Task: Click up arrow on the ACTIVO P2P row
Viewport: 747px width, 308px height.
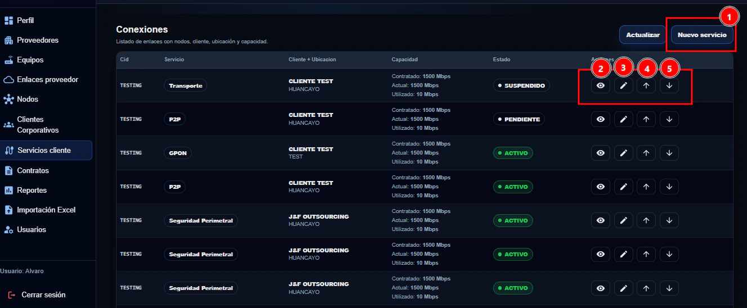Action: pos(646,187)
